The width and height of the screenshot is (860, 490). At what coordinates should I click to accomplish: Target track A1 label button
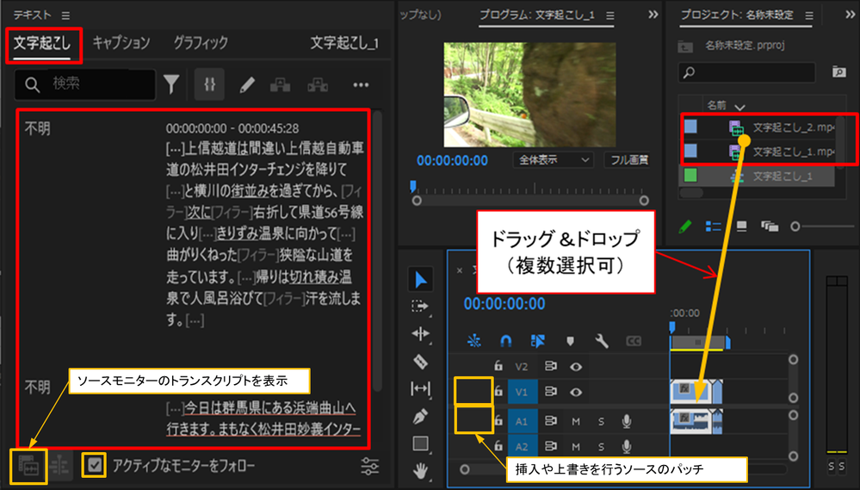(521, 421)
